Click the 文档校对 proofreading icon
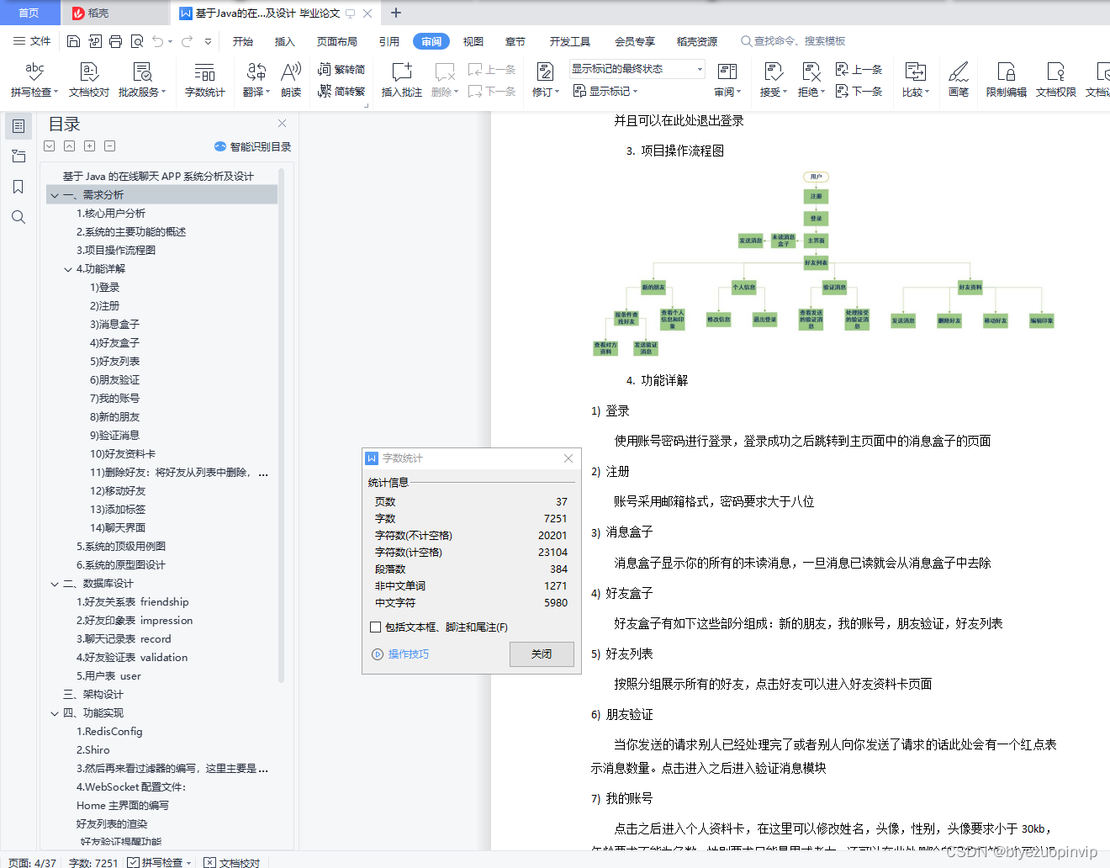The height and width of the screenshot is (868, 1110). tap(88, 80)
